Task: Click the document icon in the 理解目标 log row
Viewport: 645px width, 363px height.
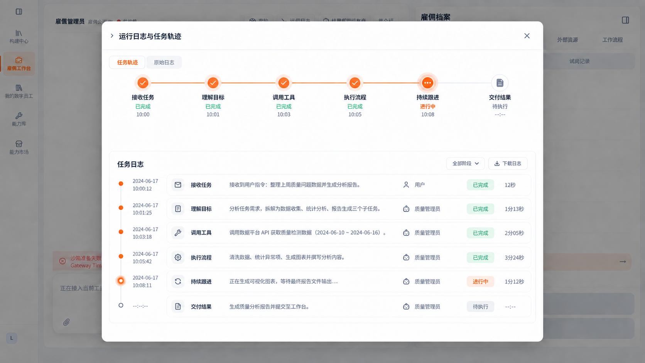Action: (178, 209)
